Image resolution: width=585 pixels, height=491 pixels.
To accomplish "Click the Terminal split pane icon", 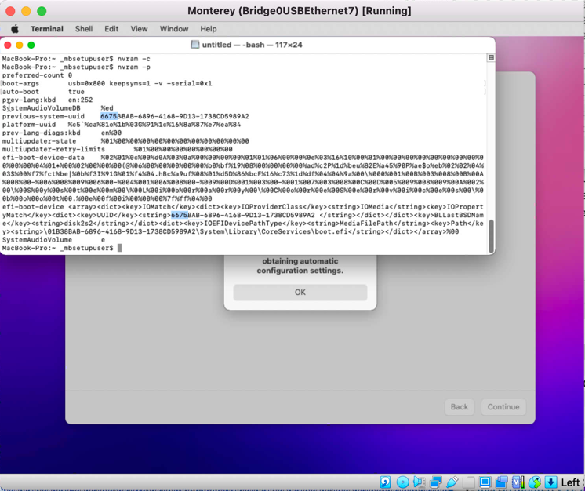I will pyautogui.click(x=492, y=57).
